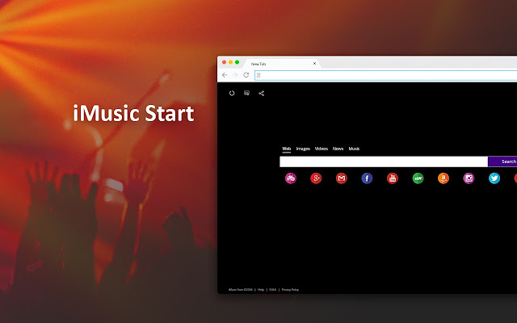Click the Privacy Policy footer link

pos(290,290)
